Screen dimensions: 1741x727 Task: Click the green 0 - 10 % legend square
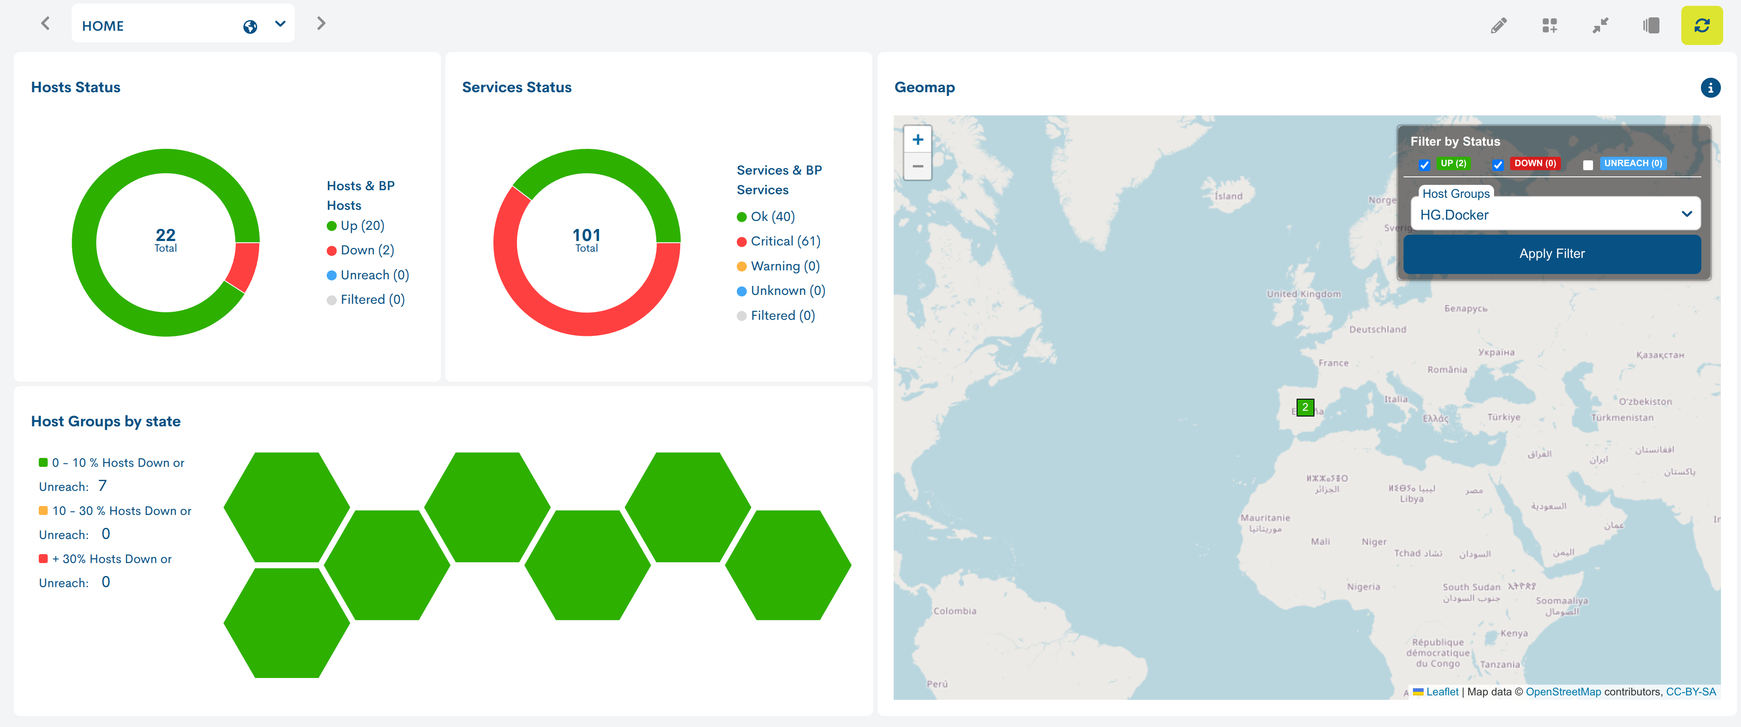pos(43,463)
